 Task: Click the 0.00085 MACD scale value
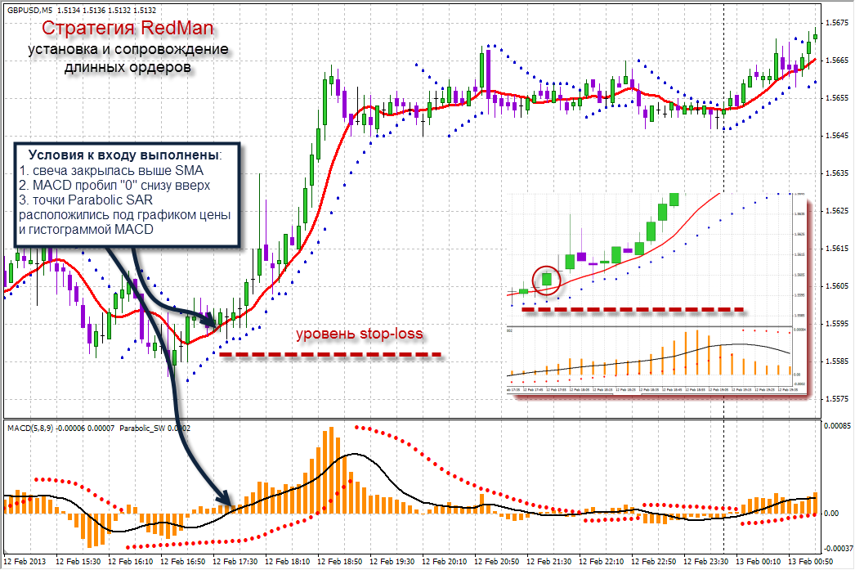(838, 425)
